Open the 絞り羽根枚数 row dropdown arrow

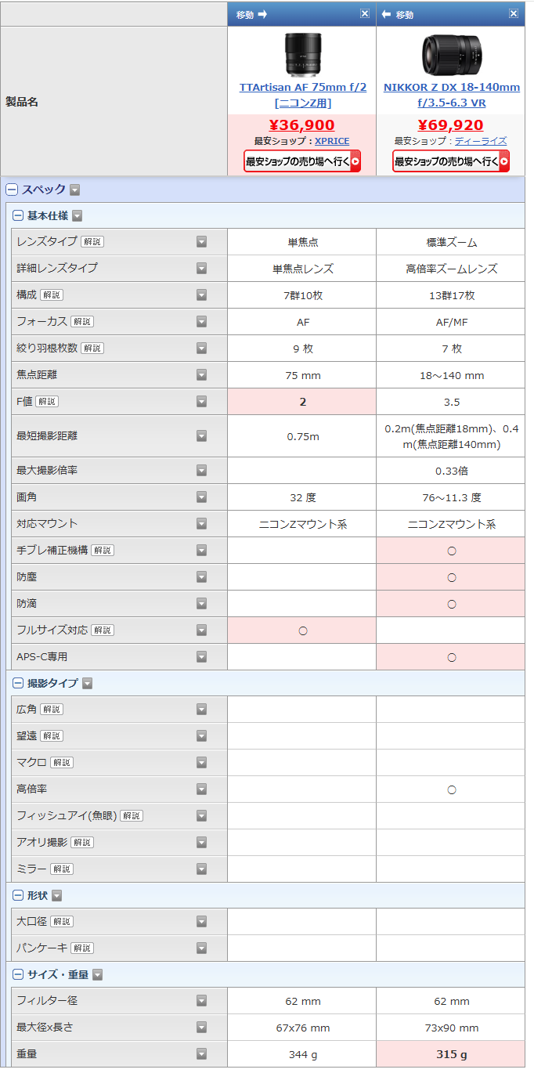click(x=201, y=349)
